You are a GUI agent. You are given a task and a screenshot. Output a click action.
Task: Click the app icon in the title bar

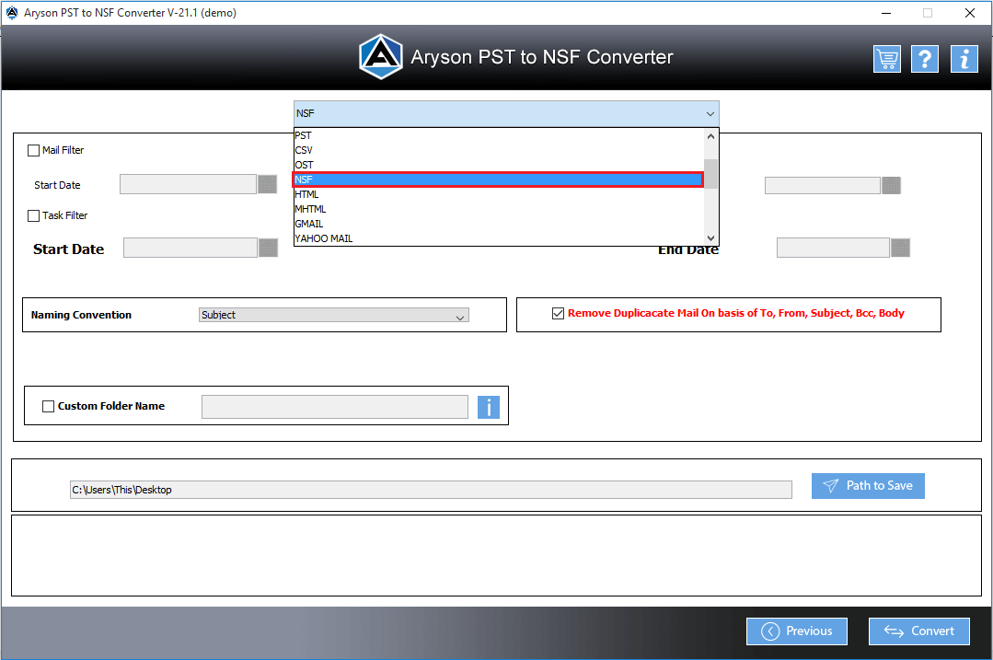pos(11,13)
